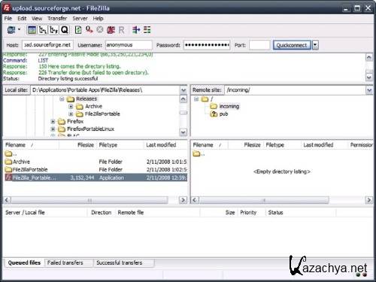Cancel the current operation icon
This screenshot has width=376, height=282.
[x=100, y=30]
